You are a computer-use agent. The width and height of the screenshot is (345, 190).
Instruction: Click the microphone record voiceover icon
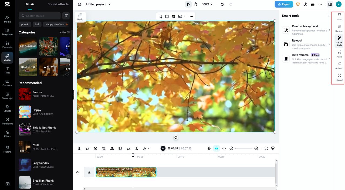point(209,148)
